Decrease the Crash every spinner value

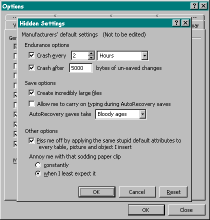91,57
